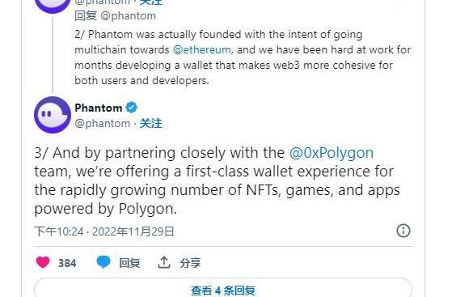The image size is (473, 297).
Task: Follow Phantom via the 关注 link on tweet 3
Action: click(151, 123)
